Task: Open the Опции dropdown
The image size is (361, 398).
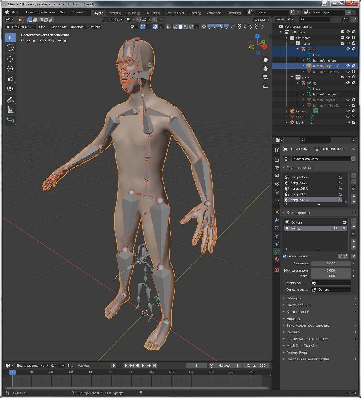Action: [x=261, y=20]
